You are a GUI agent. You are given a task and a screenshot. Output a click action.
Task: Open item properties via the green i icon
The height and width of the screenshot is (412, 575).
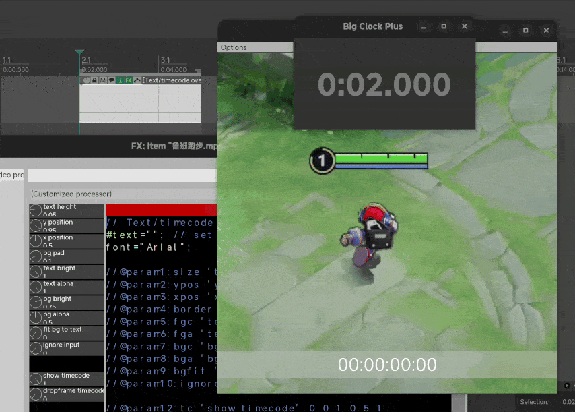coord(120,80)
